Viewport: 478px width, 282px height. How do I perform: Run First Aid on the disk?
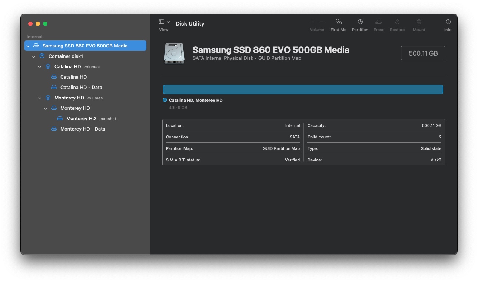coord(339,22)
